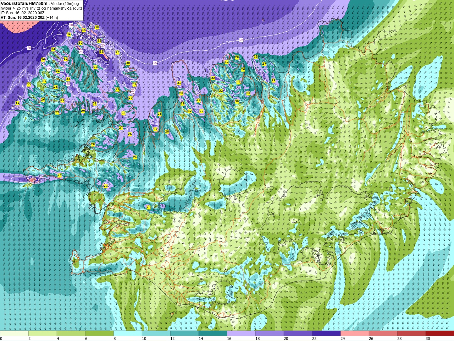This screenshot has width=454, height=341.
Task: Click the pale cyan 8–10 m/s legend swatch
Action: (x=128, y=333)
